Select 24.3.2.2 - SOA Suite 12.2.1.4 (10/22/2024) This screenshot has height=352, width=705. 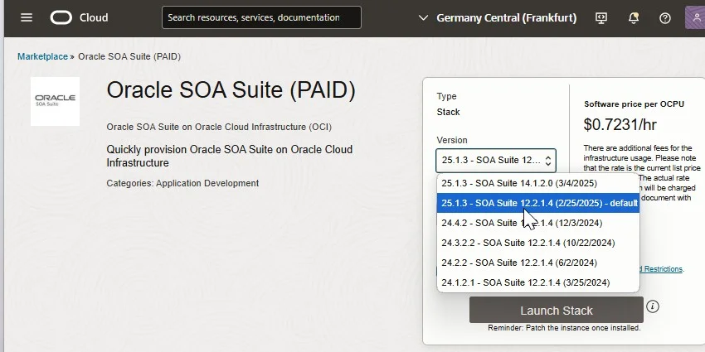pos(537,243)
